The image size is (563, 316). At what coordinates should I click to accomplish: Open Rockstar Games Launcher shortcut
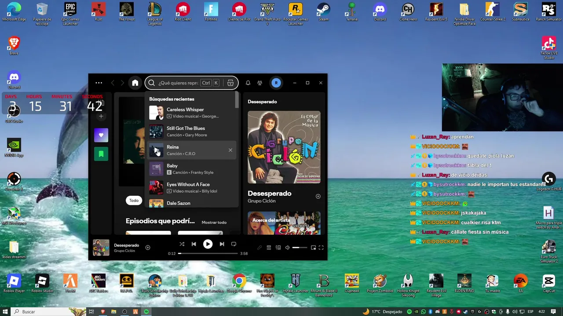tap(295, 14)
